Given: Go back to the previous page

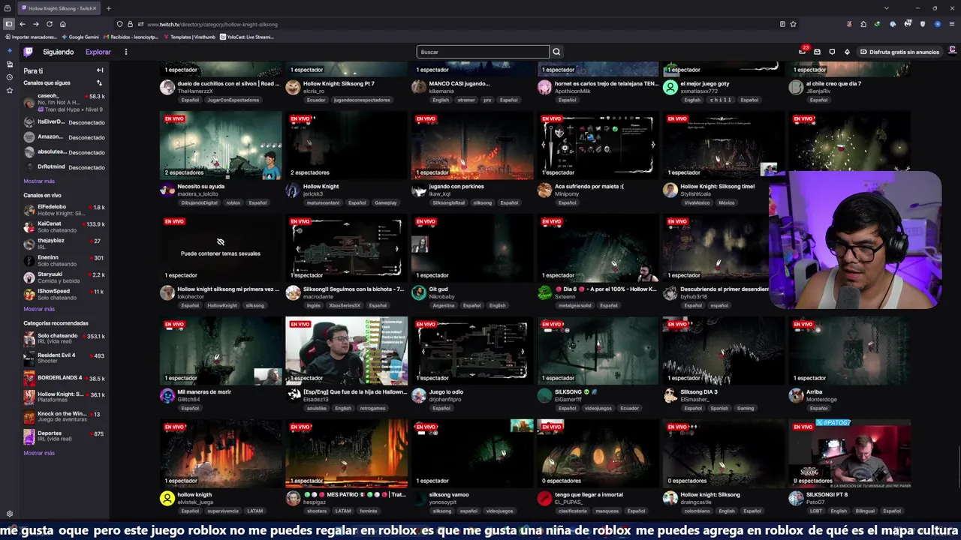Looking at the screenshot, I should click(x=22, y=24).
